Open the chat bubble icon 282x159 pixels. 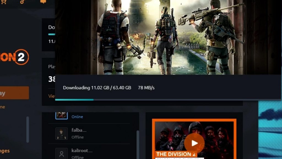pyautogui.click(x=43, y=1)
